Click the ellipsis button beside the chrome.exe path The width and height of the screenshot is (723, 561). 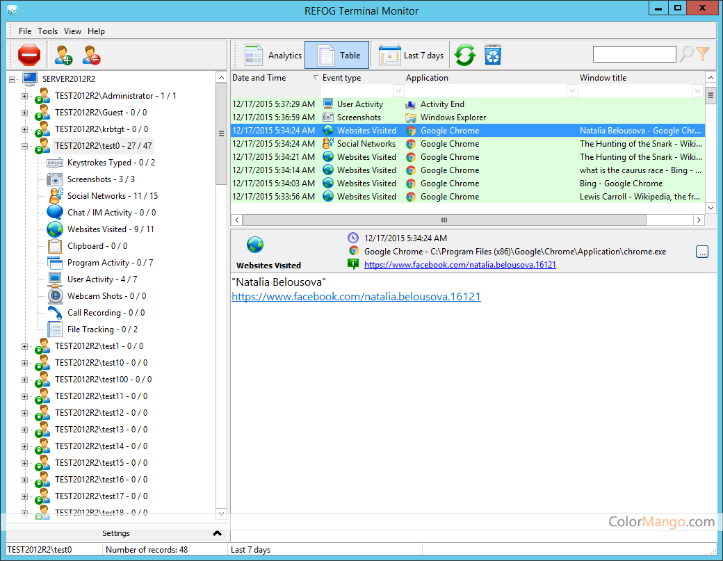point(702,252)
